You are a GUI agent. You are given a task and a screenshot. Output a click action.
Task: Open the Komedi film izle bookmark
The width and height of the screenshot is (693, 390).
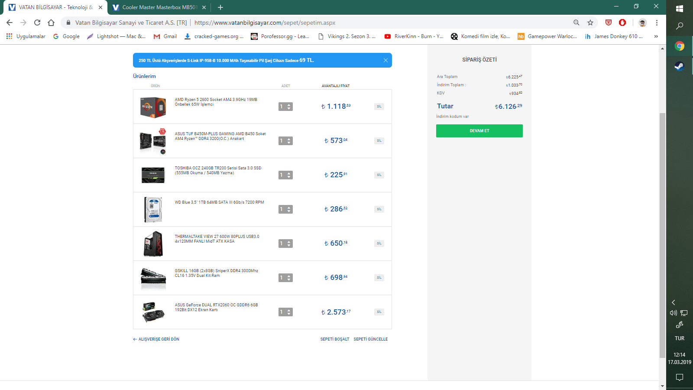click(480, 36)
